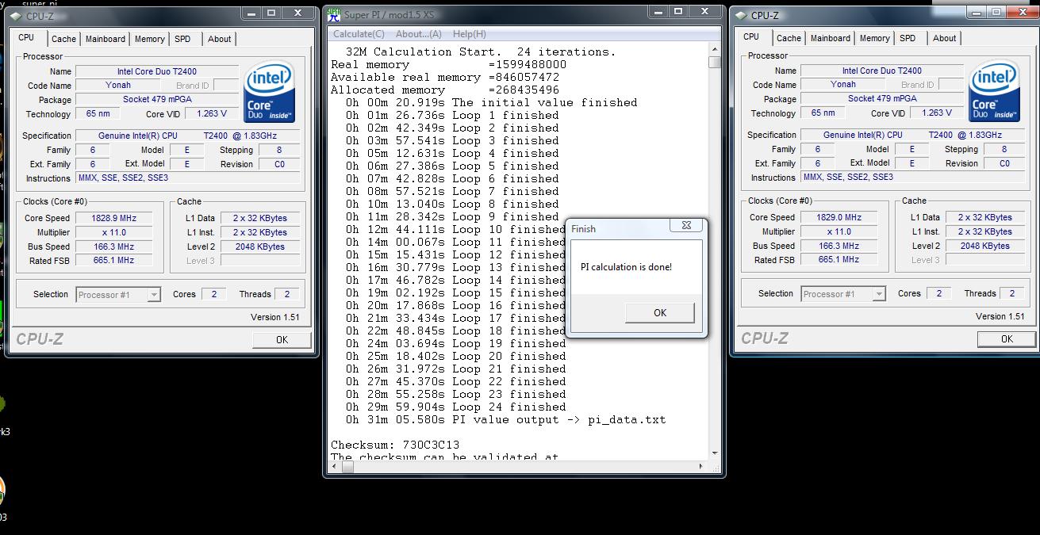The height and width of the screenshot is (535, 1040).
Task: Switch to Memory tab in right CPU-Z
Action: click(x=875, y=38)
